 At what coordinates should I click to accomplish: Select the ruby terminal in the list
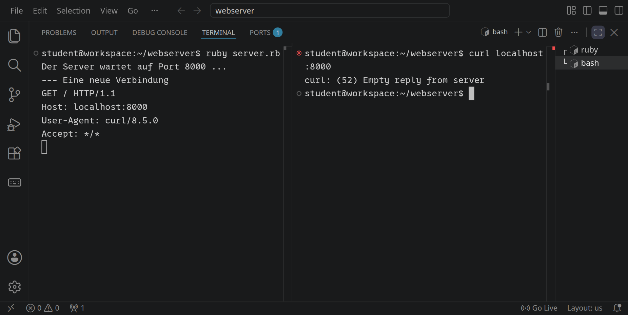591,50
